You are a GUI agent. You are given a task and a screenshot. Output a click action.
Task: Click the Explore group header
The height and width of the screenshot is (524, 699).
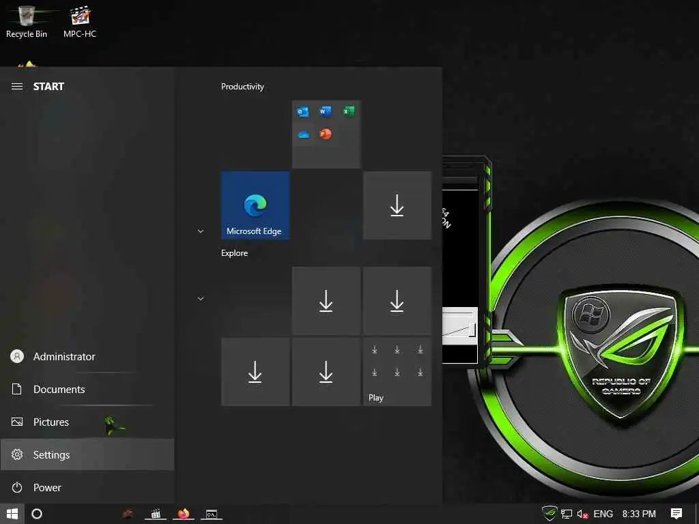point(235,253)
